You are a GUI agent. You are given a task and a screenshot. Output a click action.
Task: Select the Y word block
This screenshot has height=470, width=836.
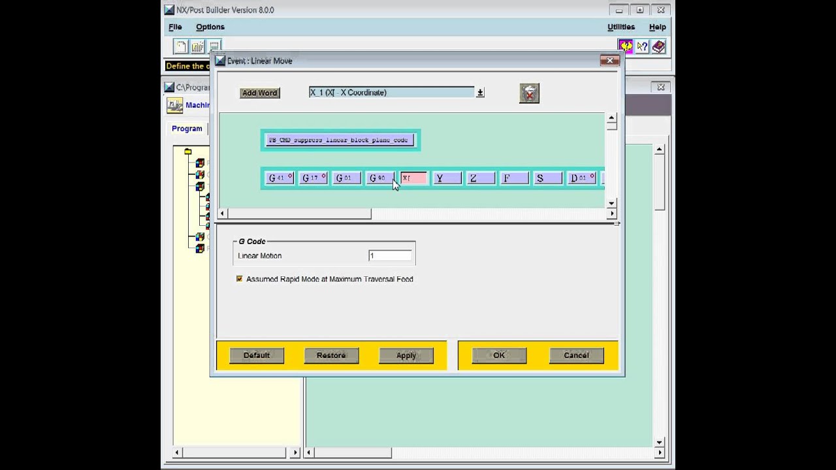click(447, 178)
